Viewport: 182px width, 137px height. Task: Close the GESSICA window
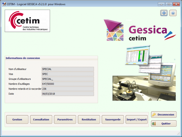[x=176, y=4]
